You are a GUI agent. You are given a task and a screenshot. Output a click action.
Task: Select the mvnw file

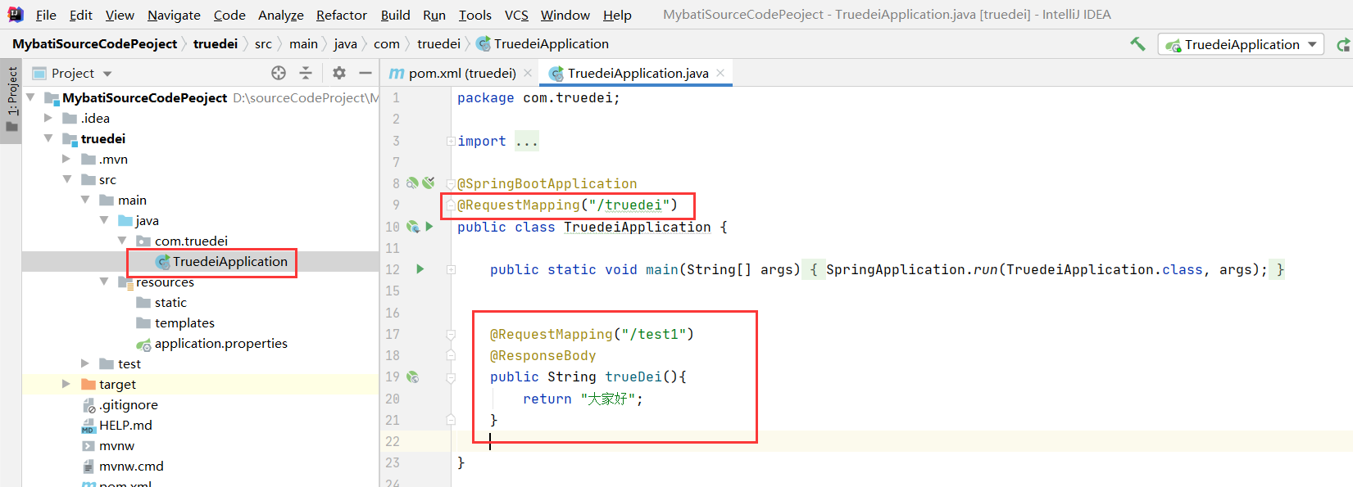coord(108,445)
